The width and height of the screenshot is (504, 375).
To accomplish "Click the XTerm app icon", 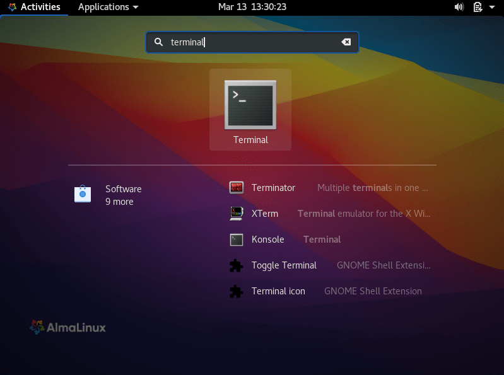I will pyautogui.click(x=237, y=213).
